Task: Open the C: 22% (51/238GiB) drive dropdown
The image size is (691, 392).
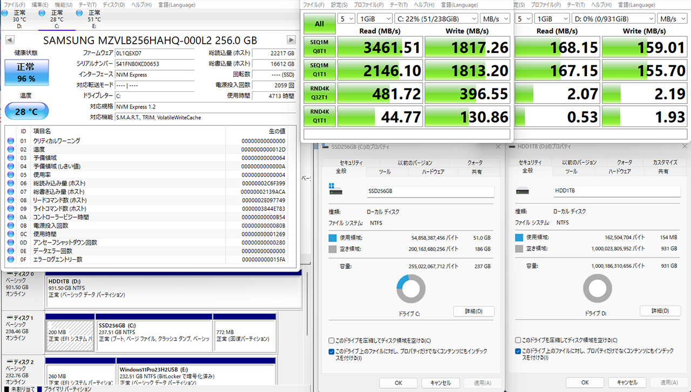Action: [x=435, y=18]
